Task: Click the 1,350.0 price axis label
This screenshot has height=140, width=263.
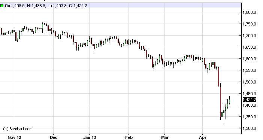Action: (x=250, y=117)
